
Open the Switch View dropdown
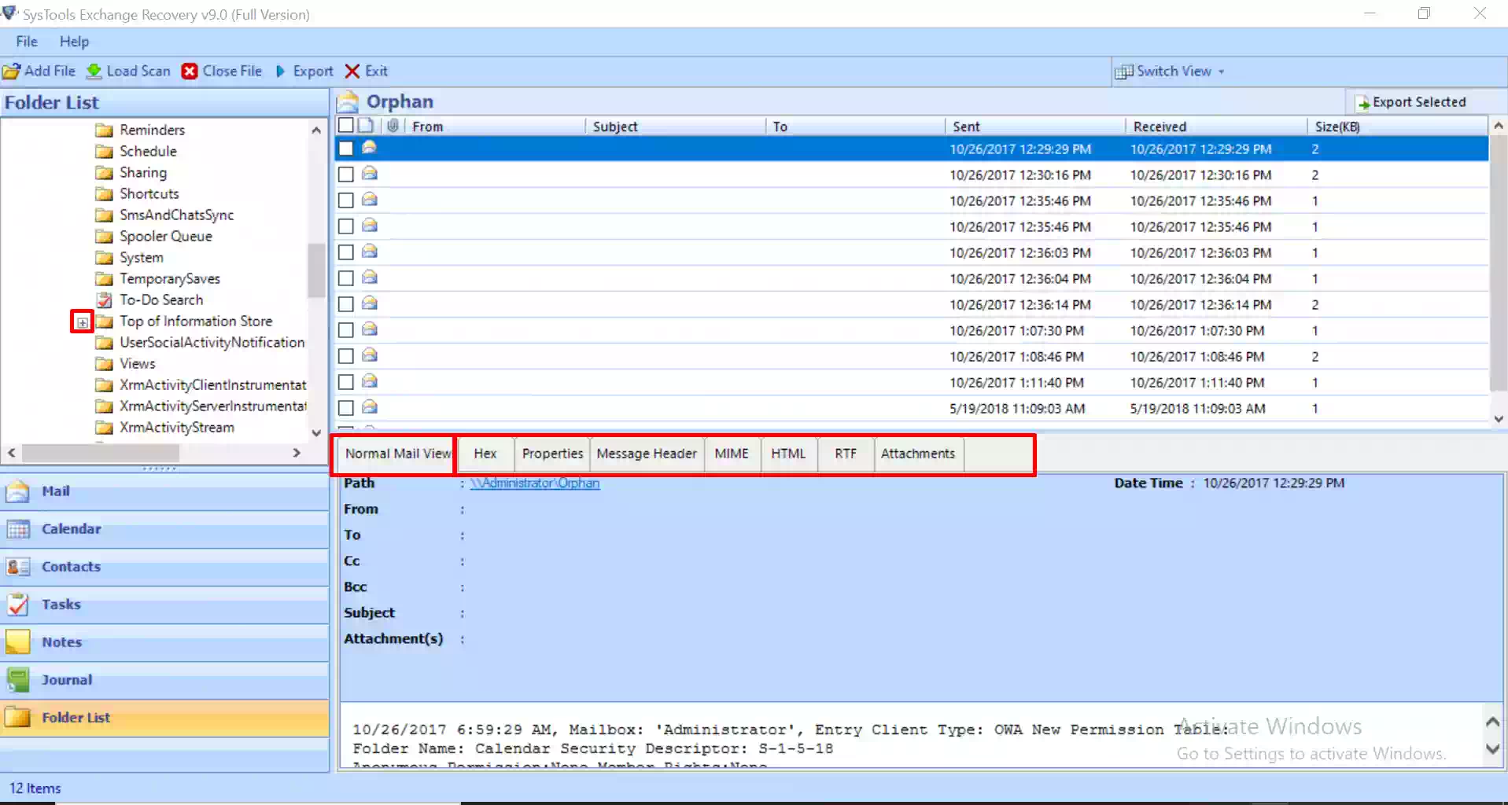click(x=1172, y=72)
